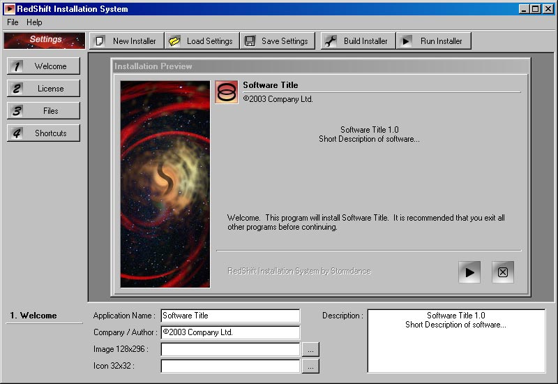Screen dimensions: 558x384
Task: Click the Settings banner
Action: (x=45, y=40)
